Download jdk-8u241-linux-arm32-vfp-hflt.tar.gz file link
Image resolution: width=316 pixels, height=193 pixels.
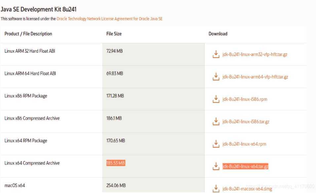coord(255,54)
